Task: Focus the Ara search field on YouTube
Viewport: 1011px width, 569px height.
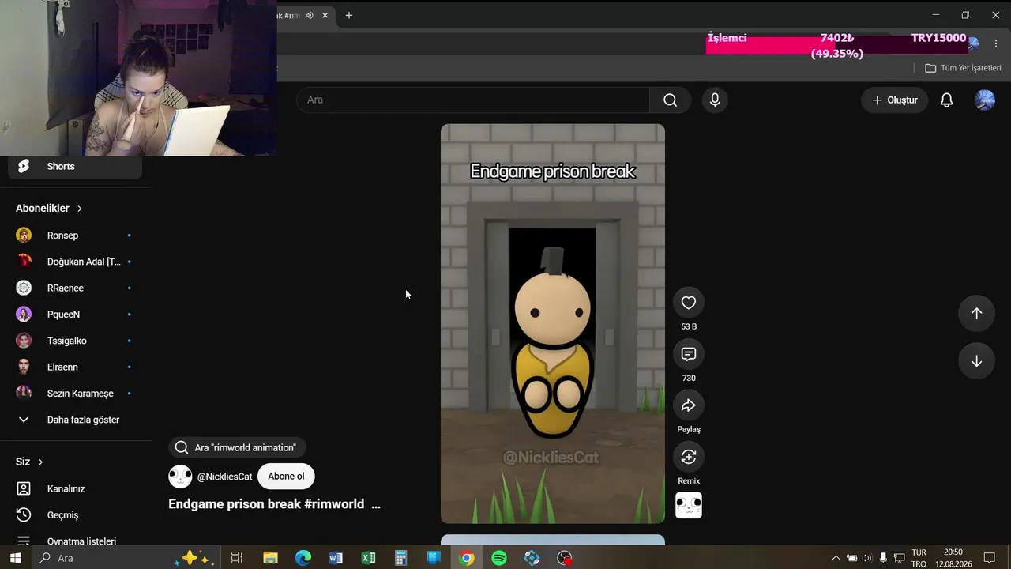Action: click(473, 100)
